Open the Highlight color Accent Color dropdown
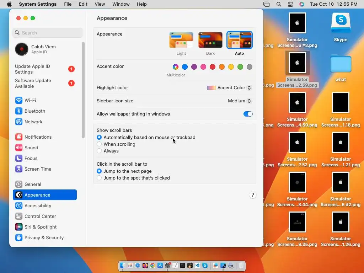 coord(229,88)
